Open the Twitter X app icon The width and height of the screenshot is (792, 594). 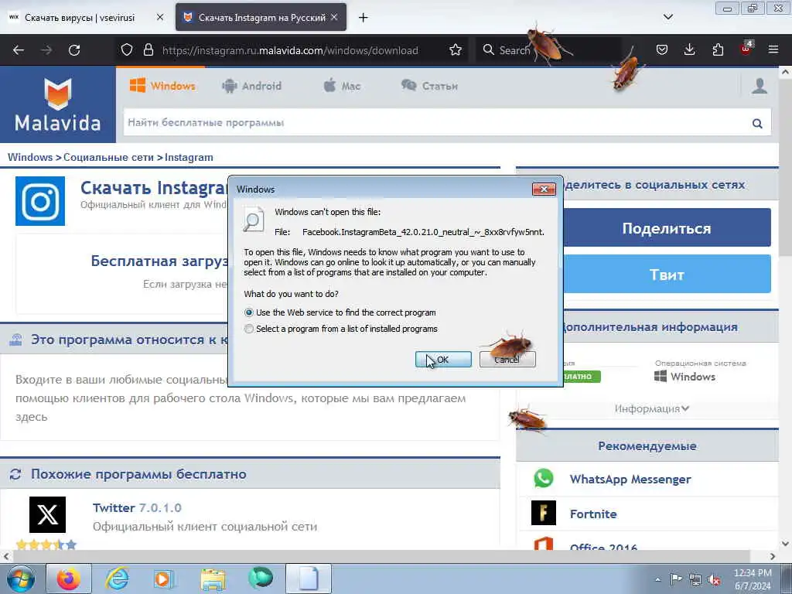[47, 514]
